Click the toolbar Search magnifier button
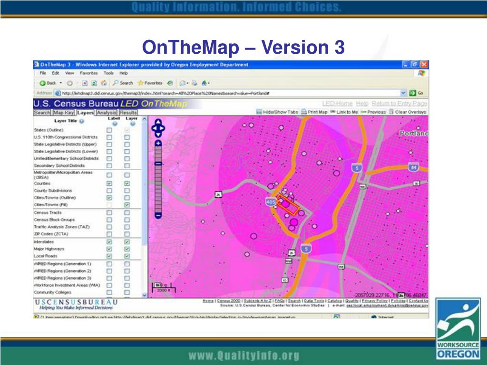Viewport: 487px width, 365px height. coord(123,83)
